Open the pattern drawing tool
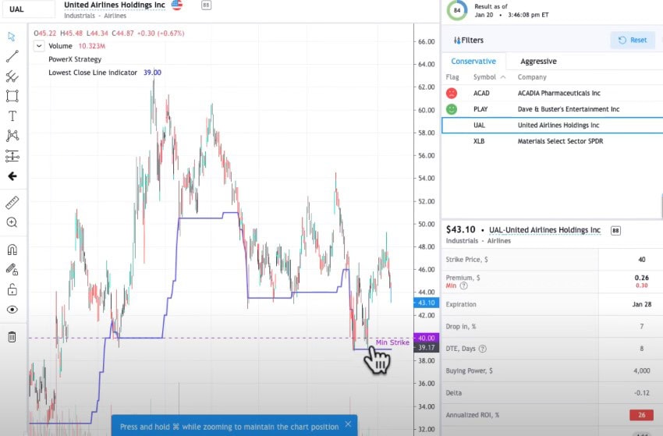 12,136
